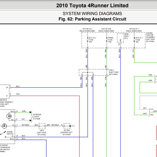The height and width of the screenshot is (157, 157).
Task: Click the "IND" terminal in Main Body ECU
Action: [x=120, y=40]
